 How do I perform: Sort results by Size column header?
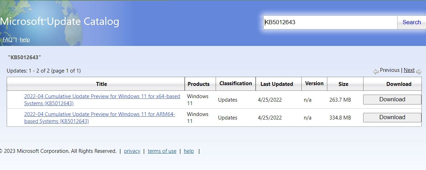click(x=343, y=84)
